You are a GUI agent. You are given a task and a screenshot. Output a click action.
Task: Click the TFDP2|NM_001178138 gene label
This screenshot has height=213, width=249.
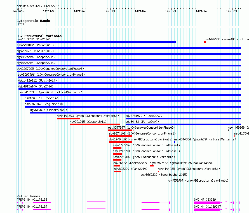32,200
